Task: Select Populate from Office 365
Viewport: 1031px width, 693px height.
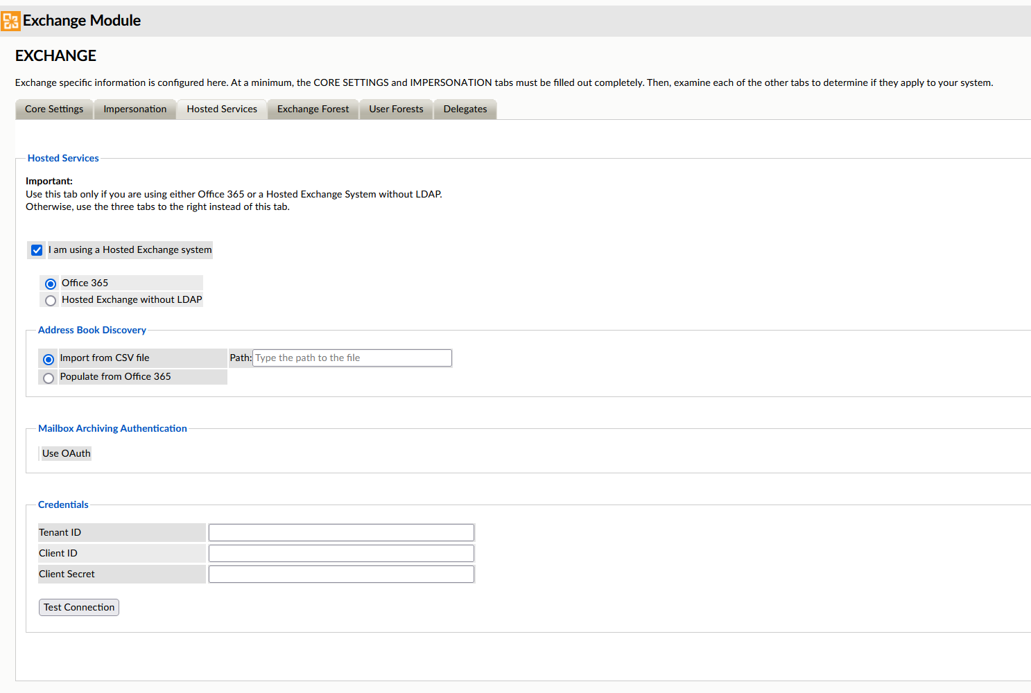Action: tap(48, 378)
